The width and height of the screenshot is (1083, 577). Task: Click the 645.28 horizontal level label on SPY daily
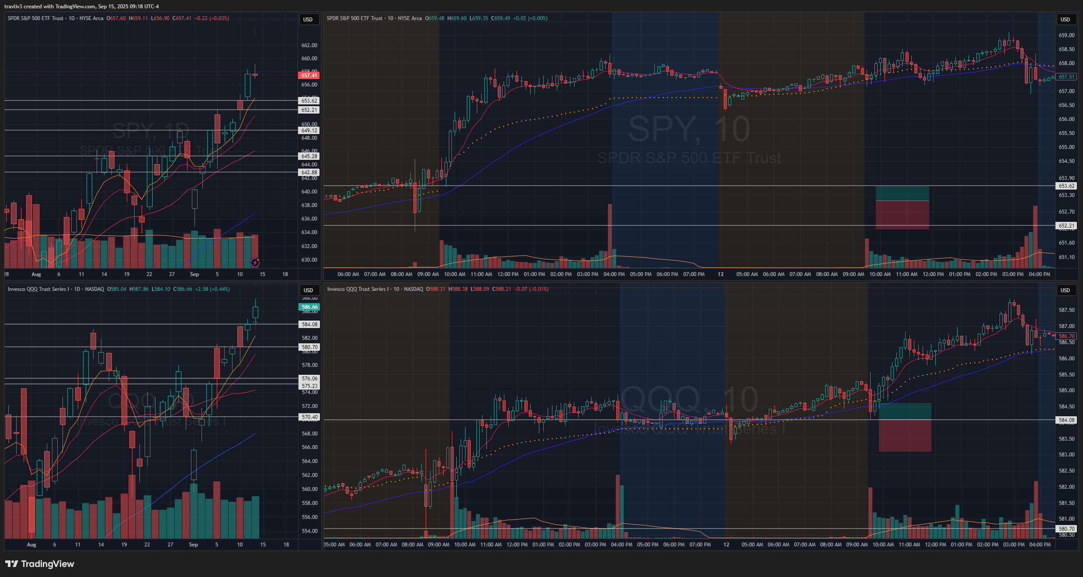309,156
